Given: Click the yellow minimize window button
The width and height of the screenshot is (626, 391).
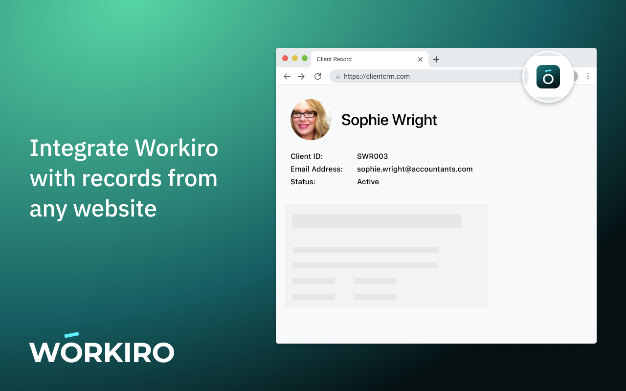Looking at the screenshot, I should tap(295, 58).
